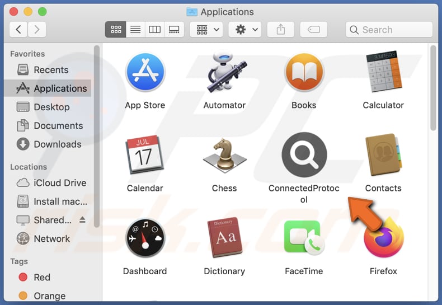Switch to column view
The height and width of the screenshot is (305, 442).
pyautogui.click(x=154, y=29)
